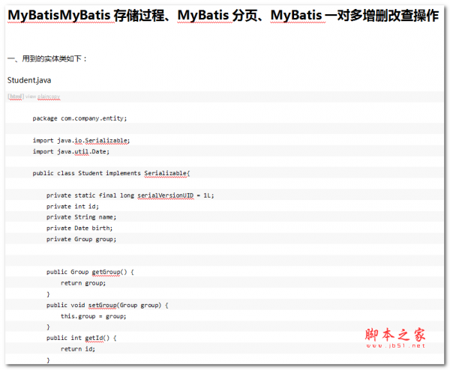The image size is (450, 370).
Task: Click the line 'private Group group;'
Action: (82, 240)
